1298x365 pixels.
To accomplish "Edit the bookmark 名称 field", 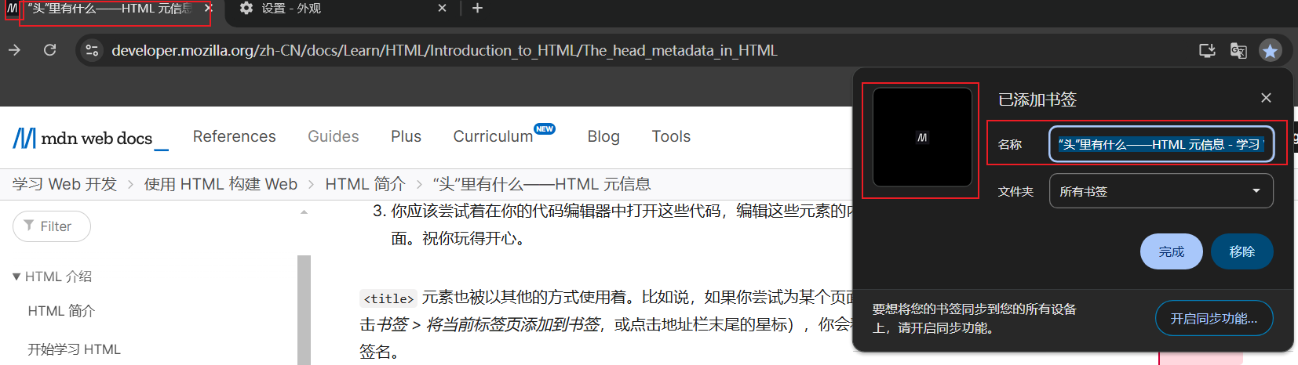I will tap(1161, 144).
